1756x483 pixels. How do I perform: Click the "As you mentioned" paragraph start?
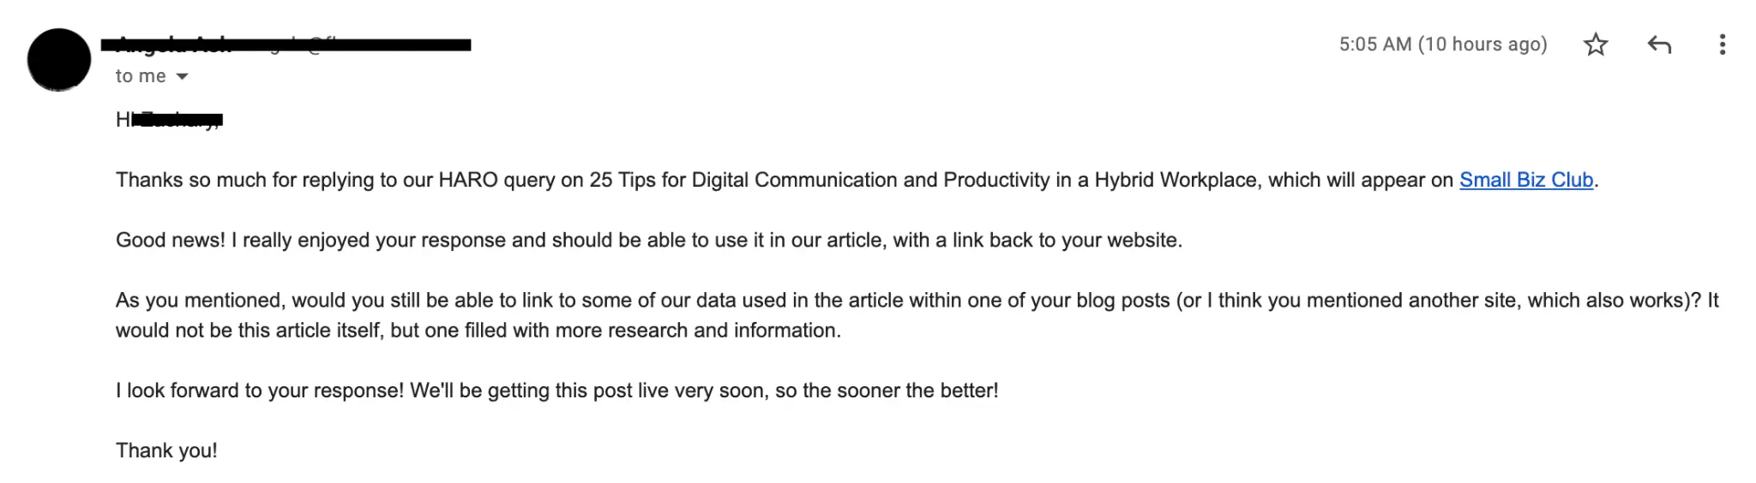200,301
